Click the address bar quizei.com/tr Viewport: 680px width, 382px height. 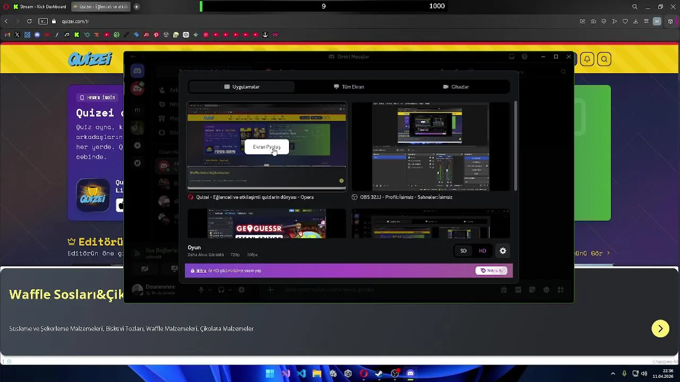(75, 21)
